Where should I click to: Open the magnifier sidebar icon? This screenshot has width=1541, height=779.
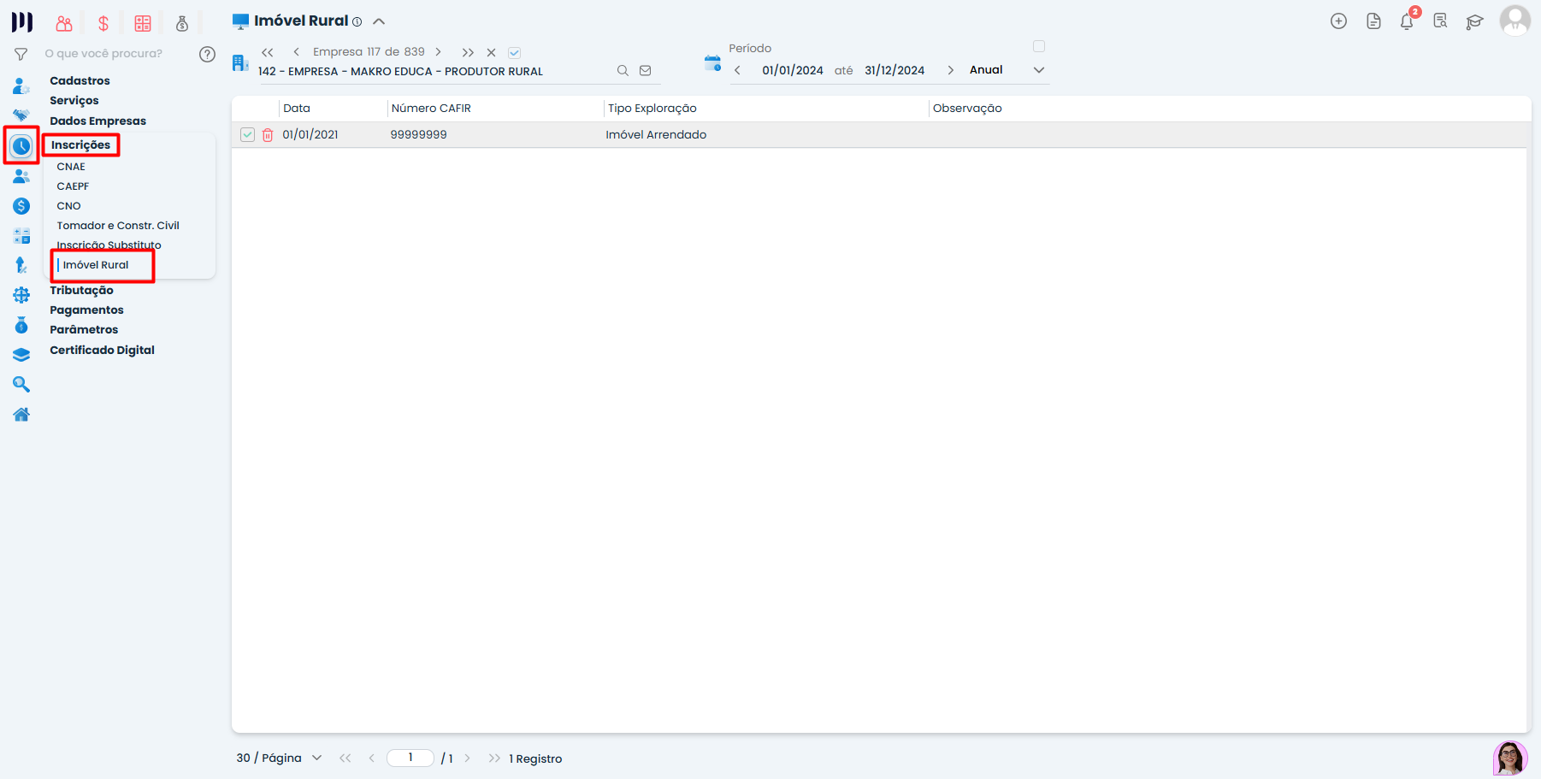(21, 385)
